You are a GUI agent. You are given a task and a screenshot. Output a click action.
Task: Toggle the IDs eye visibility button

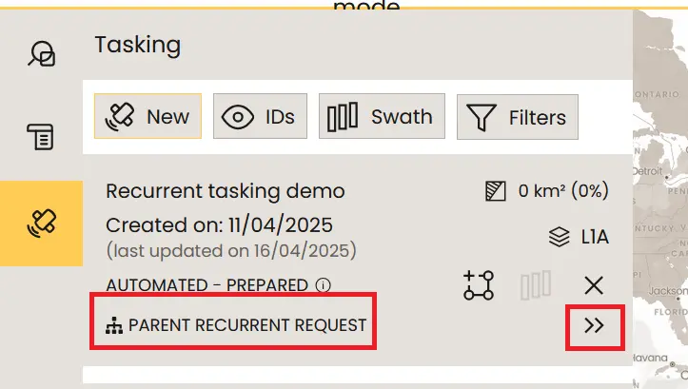258,117
